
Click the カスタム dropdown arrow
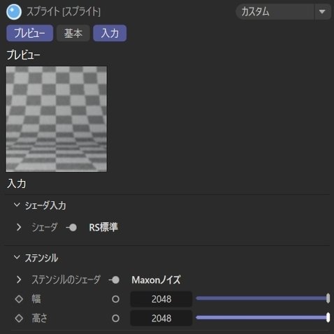click(322, 12)
